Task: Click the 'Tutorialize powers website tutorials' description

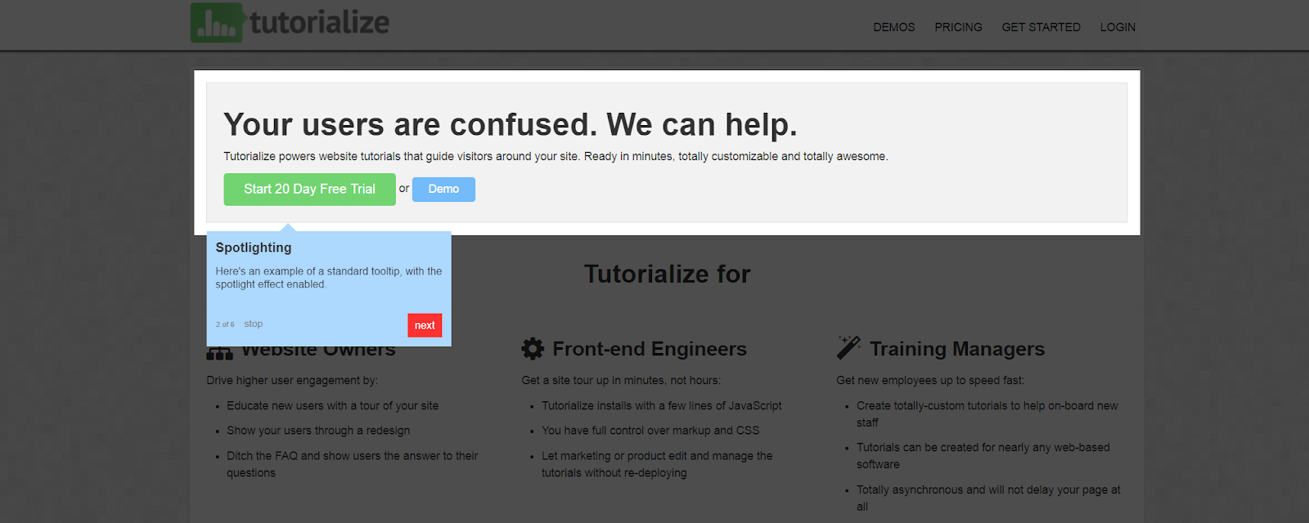Action: click(556, 156)
